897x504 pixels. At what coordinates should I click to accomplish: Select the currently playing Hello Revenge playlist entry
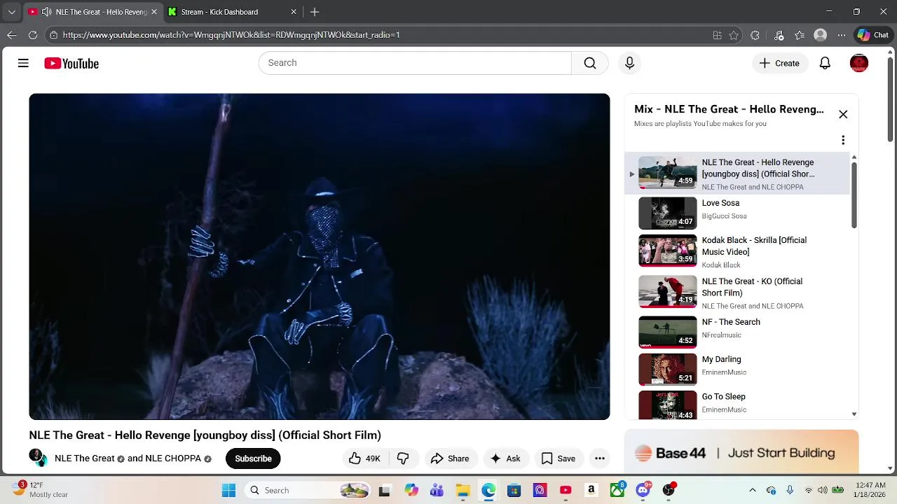737,173
